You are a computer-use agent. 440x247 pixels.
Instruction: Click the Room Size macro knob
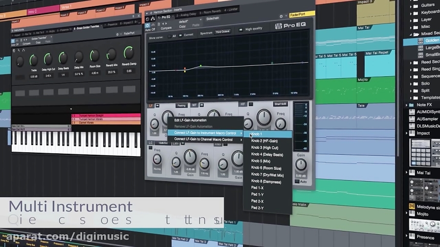pos(94,56)
